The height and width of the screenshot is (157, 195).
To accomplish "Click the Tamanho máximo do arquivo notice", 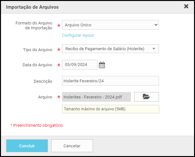I will (x=111, y=109).
